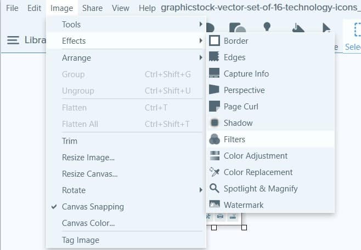The image size is (361, 250).
Task: Click the Spotlight & Magnify magnifier icon
Action: pyautogui.click(x=215, y=188)
